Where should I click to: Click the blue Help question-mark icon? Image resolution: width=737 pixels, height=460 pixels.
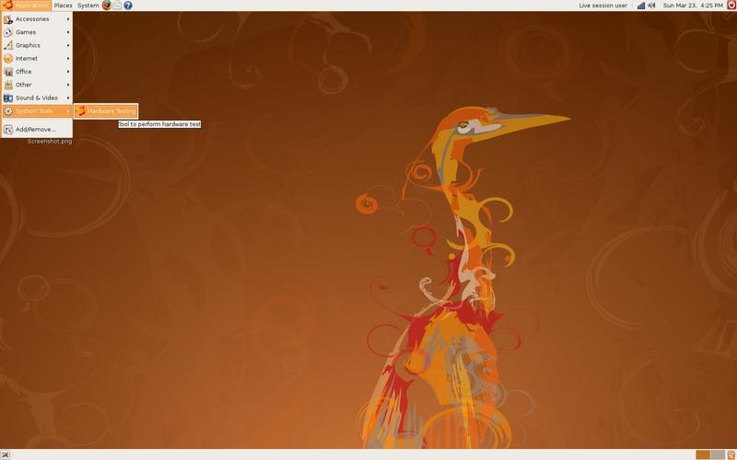click(x=128, y=6)
